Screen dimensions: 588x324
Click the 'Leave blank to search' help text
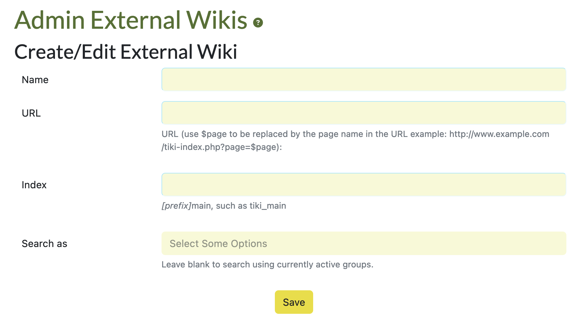coord(267,264)
